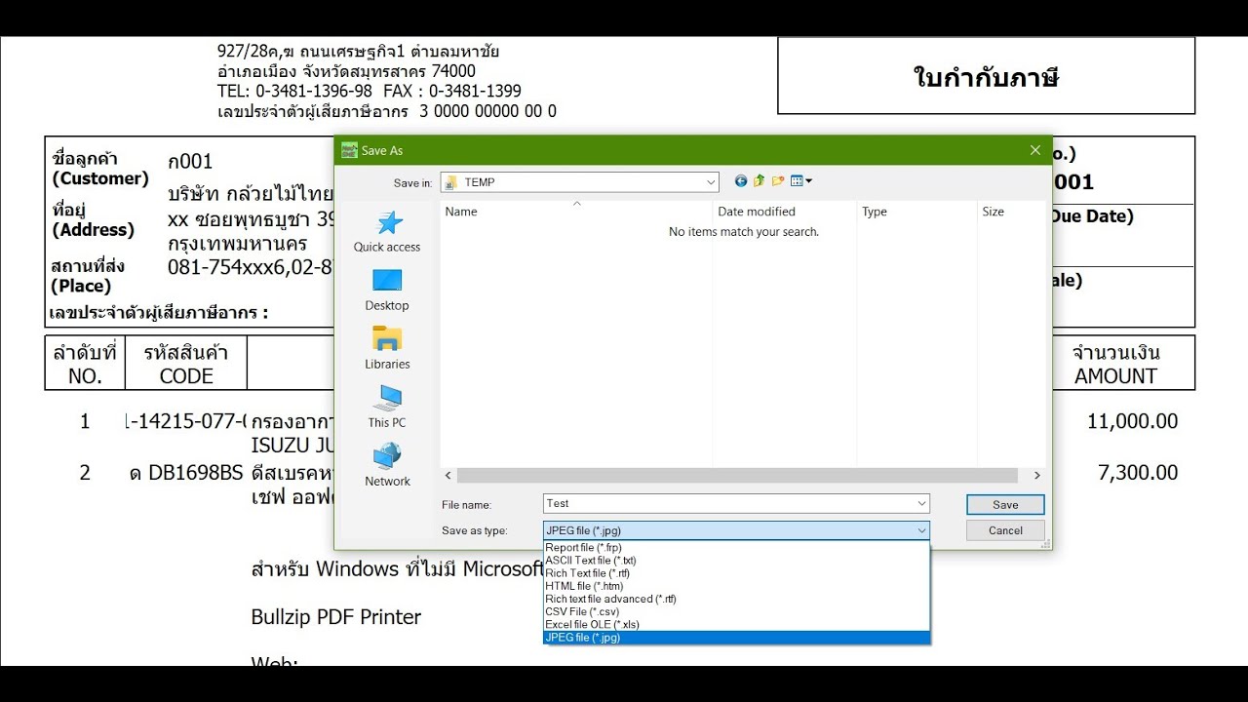The width and height of the screenshot is (1248, 702).
Task: Expand the Save in TEMP dropdown
Action: pyautogui.click(x=711, y=182)
